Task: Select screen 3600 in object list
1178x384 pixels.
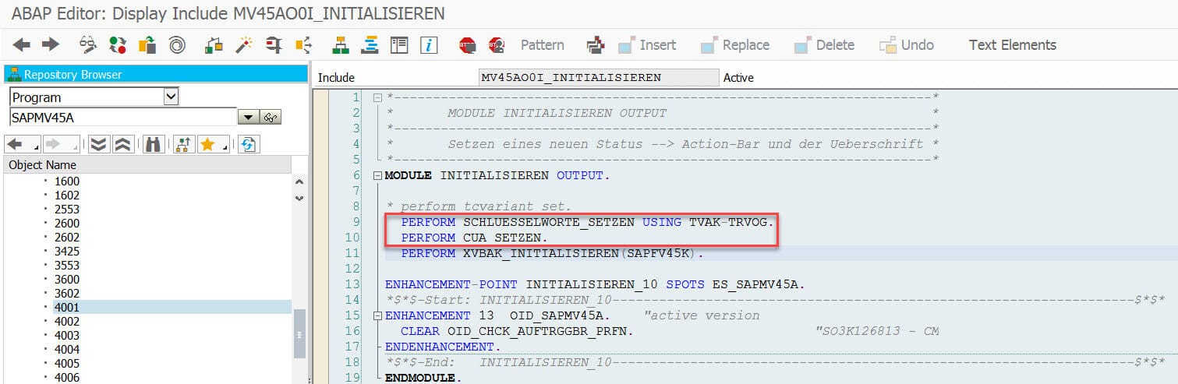Action: (x=67, y=280)
